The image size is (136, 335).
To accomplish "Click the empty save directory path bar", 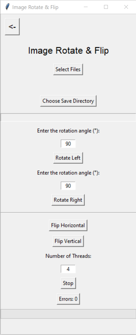I will point(68,117).
